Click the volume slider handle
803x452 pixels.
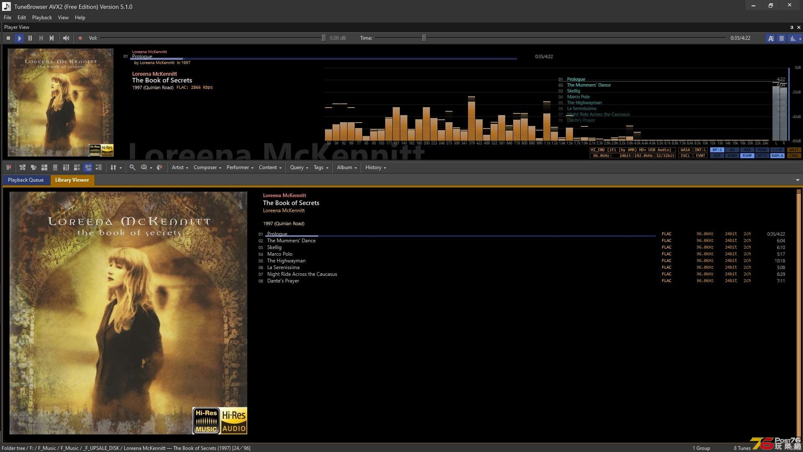pos(324,38)
